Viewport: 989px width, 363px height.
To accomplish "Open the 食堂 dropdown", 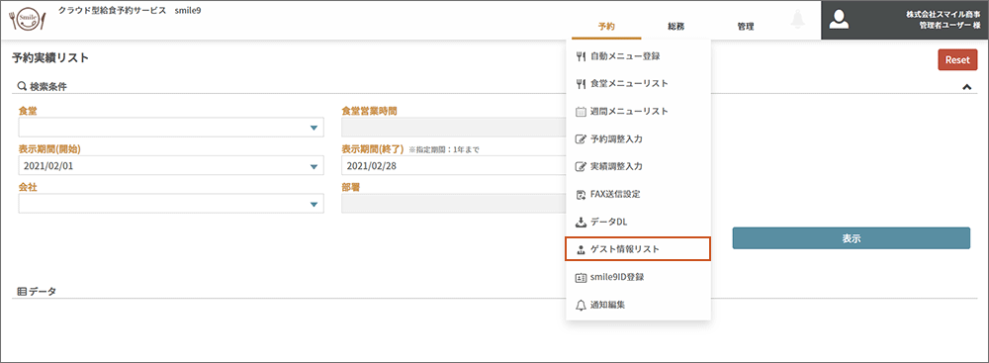I will tap(171, 128).
